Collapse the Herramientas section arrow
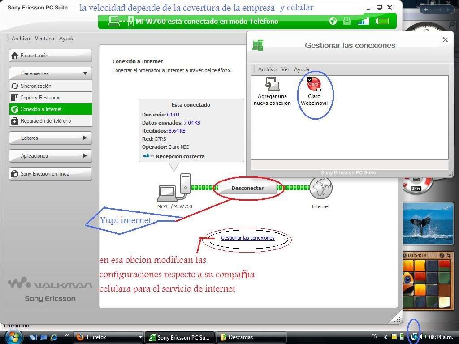Screen dimensions: 459x344 pyautogui.click(x=85, y=73)
